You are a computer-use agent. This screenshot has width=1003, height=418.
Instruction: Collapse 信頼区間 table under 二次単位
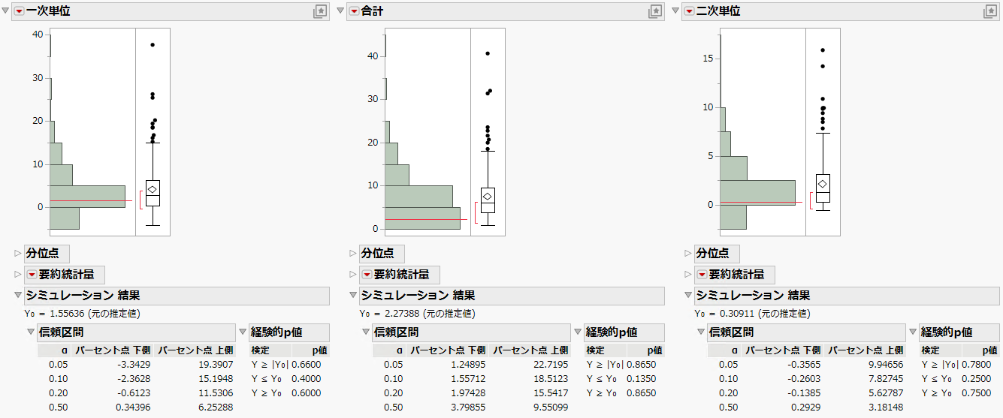coord(701,332)
